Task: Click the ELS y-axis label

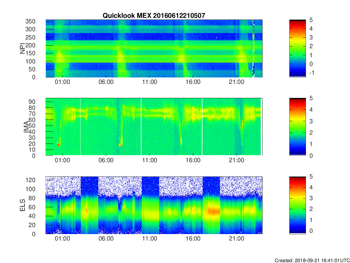Action: coord(22,205)
